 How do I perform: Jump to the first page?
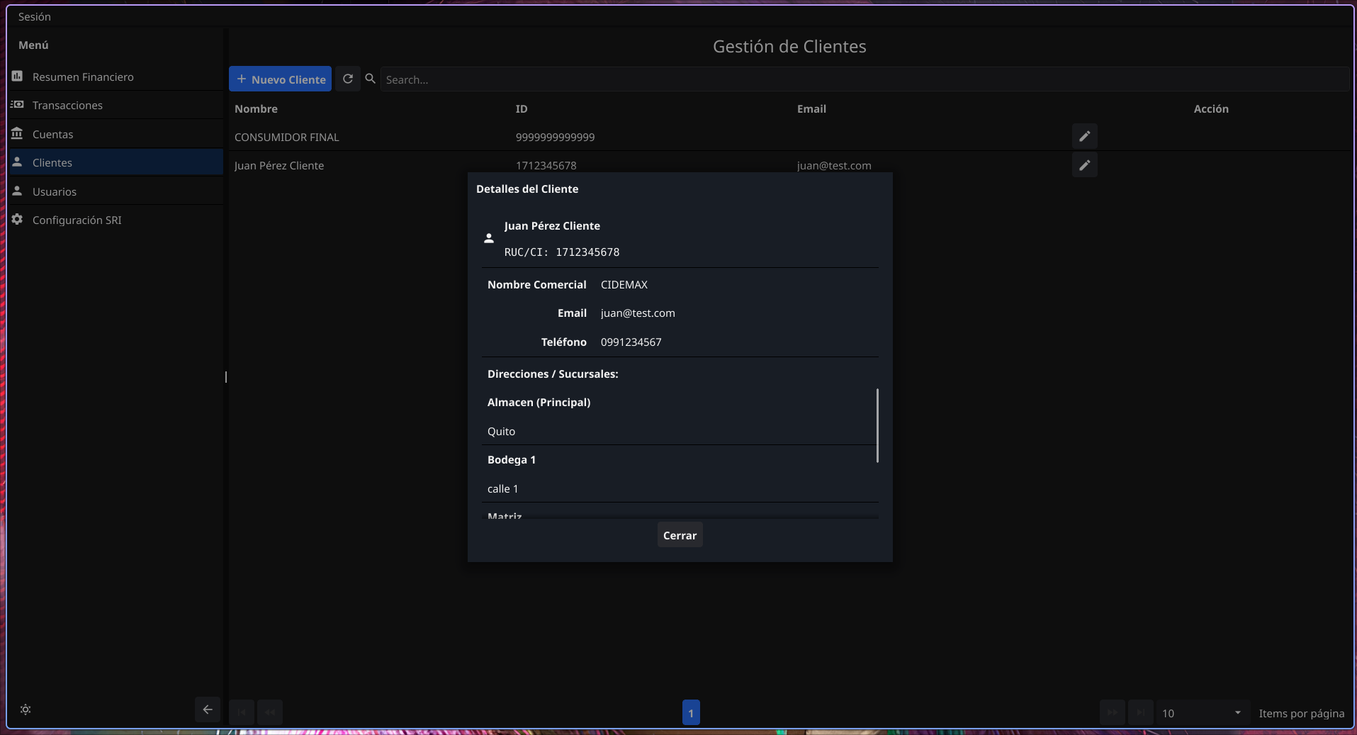point(241,712)
